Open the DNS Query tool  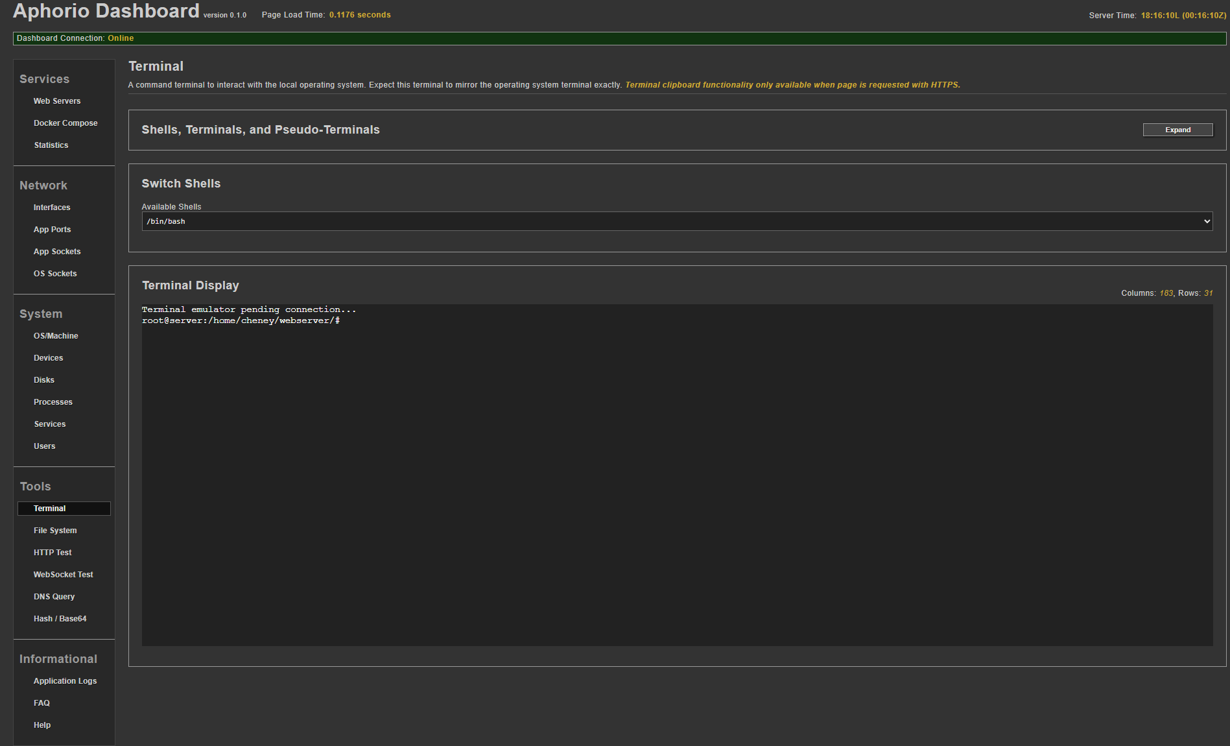(x=54, y=597)
